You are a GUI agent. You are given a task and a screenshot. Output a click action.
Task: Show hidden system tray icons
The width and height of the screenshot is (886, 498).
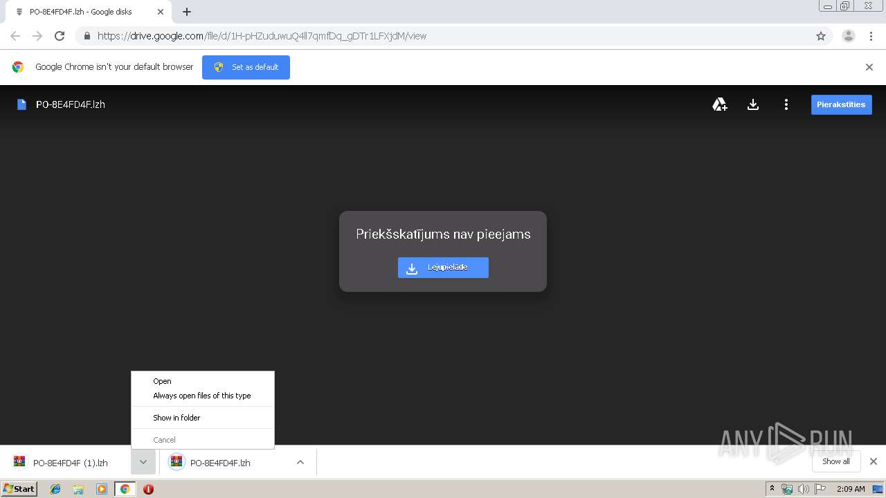point(772,489)
